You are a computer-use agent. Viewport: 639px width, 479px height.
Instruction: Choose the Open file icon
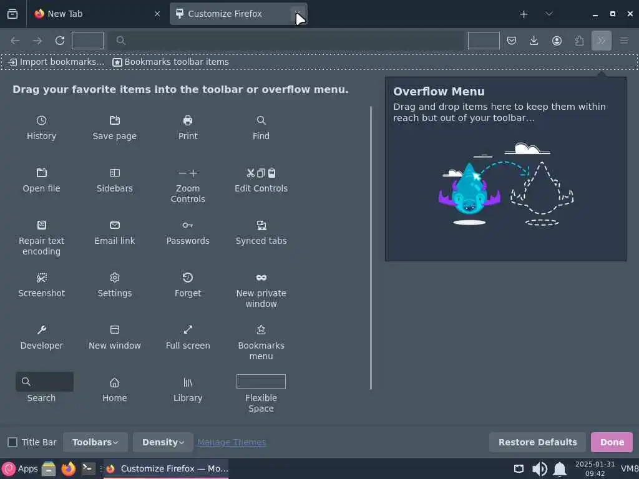click(x=41, y=173)
